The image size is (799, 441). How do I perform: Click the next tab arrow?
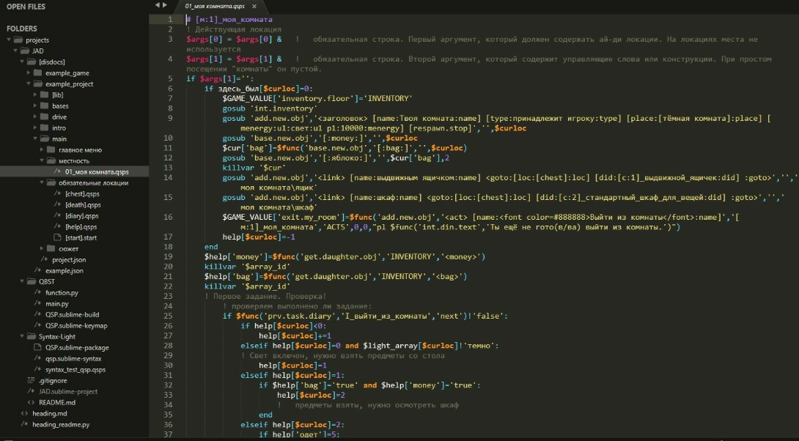165,5
